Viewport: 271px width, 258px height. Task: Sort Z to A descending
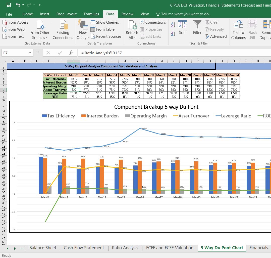coord(173,34)
